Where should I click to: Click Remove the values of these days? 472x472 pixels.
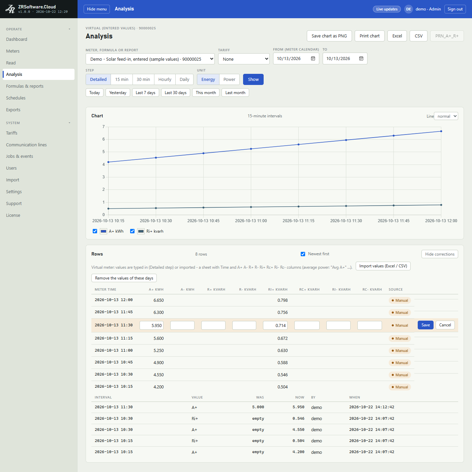click(x=124, y=278)
